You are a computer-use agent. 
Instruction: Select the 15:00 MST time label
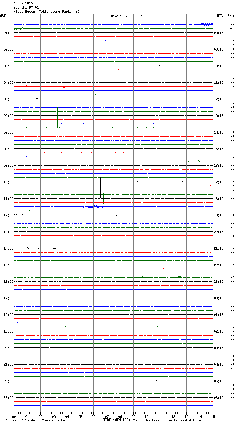9,265
